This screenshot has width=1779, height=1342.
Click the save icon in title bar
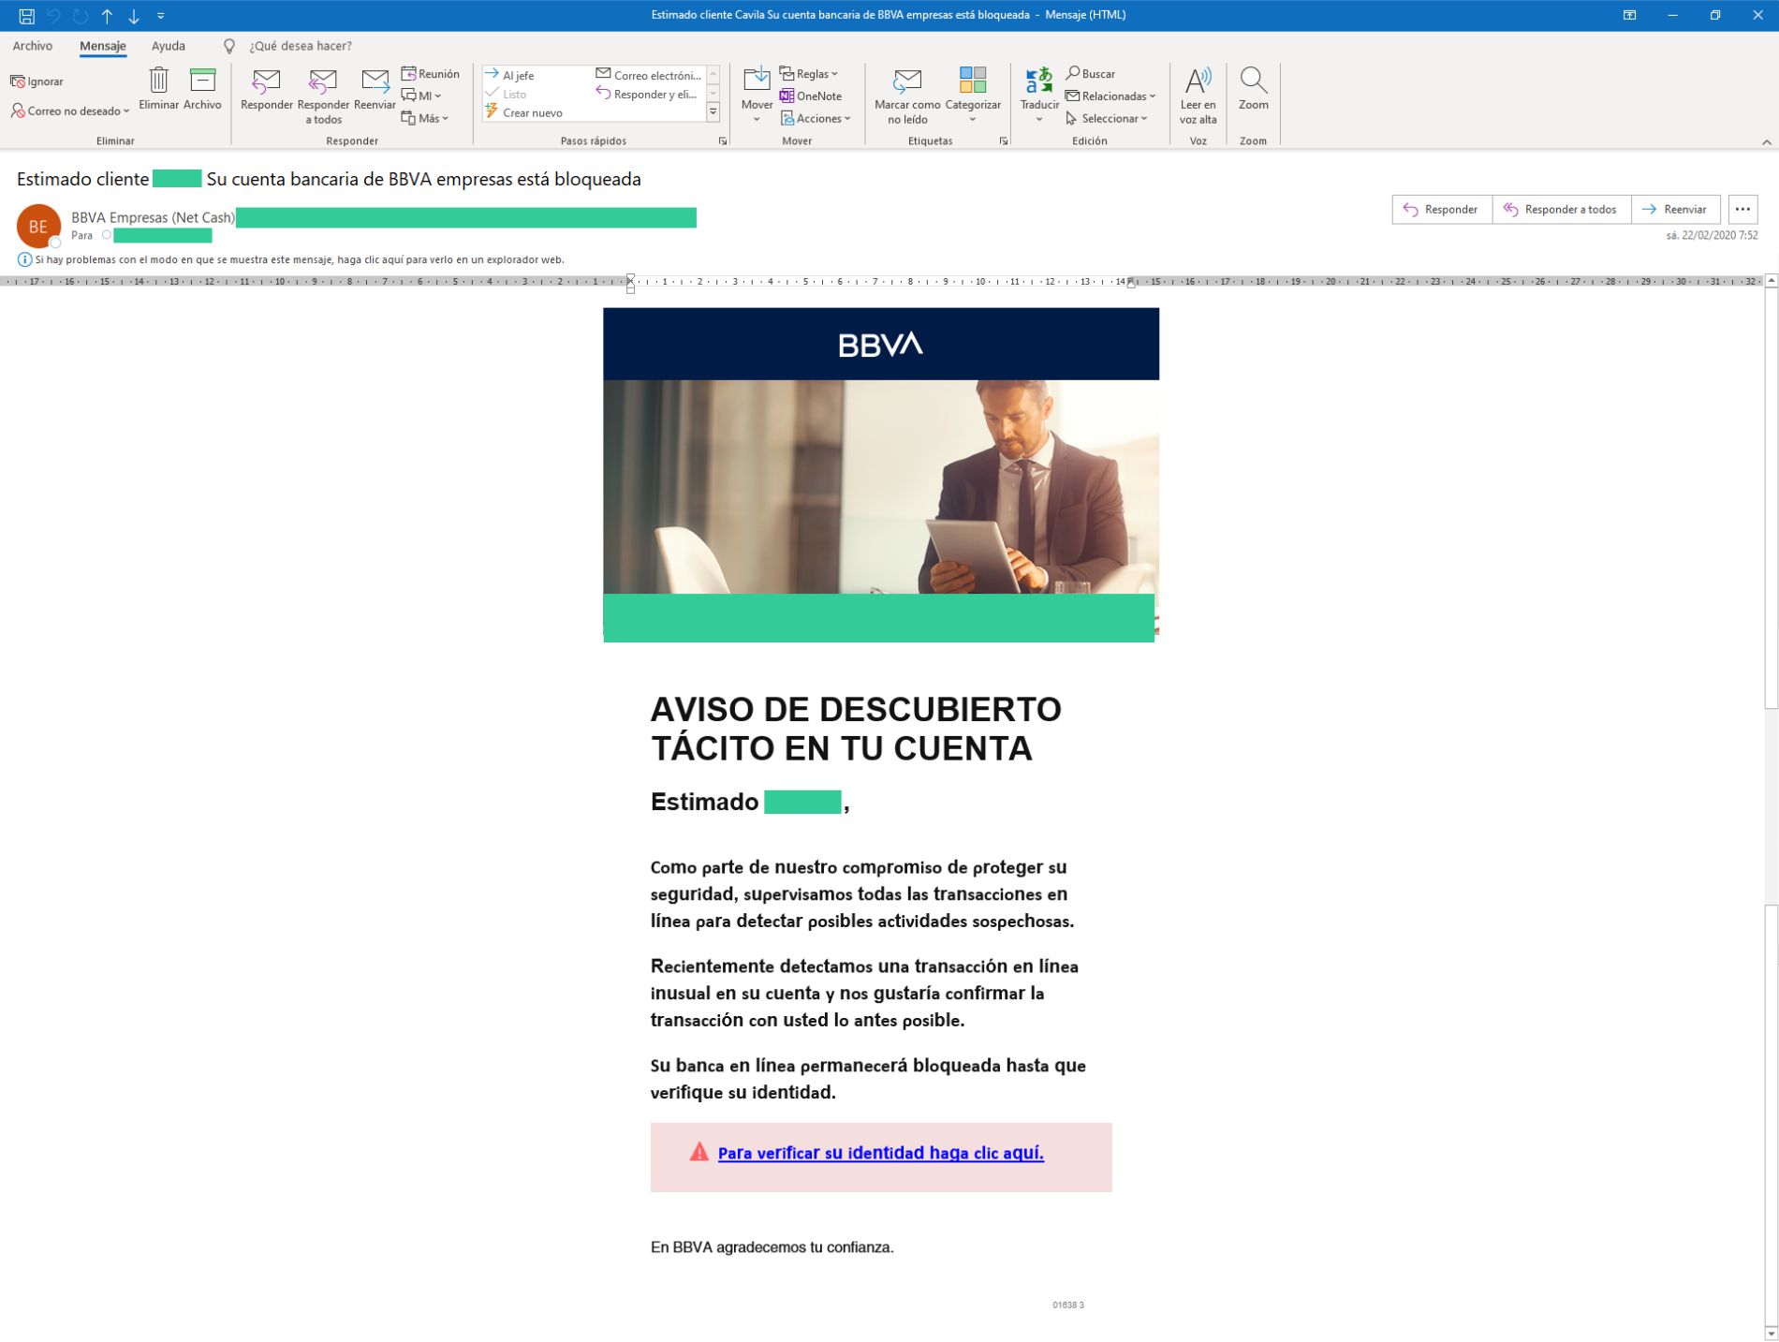[27, 16]
